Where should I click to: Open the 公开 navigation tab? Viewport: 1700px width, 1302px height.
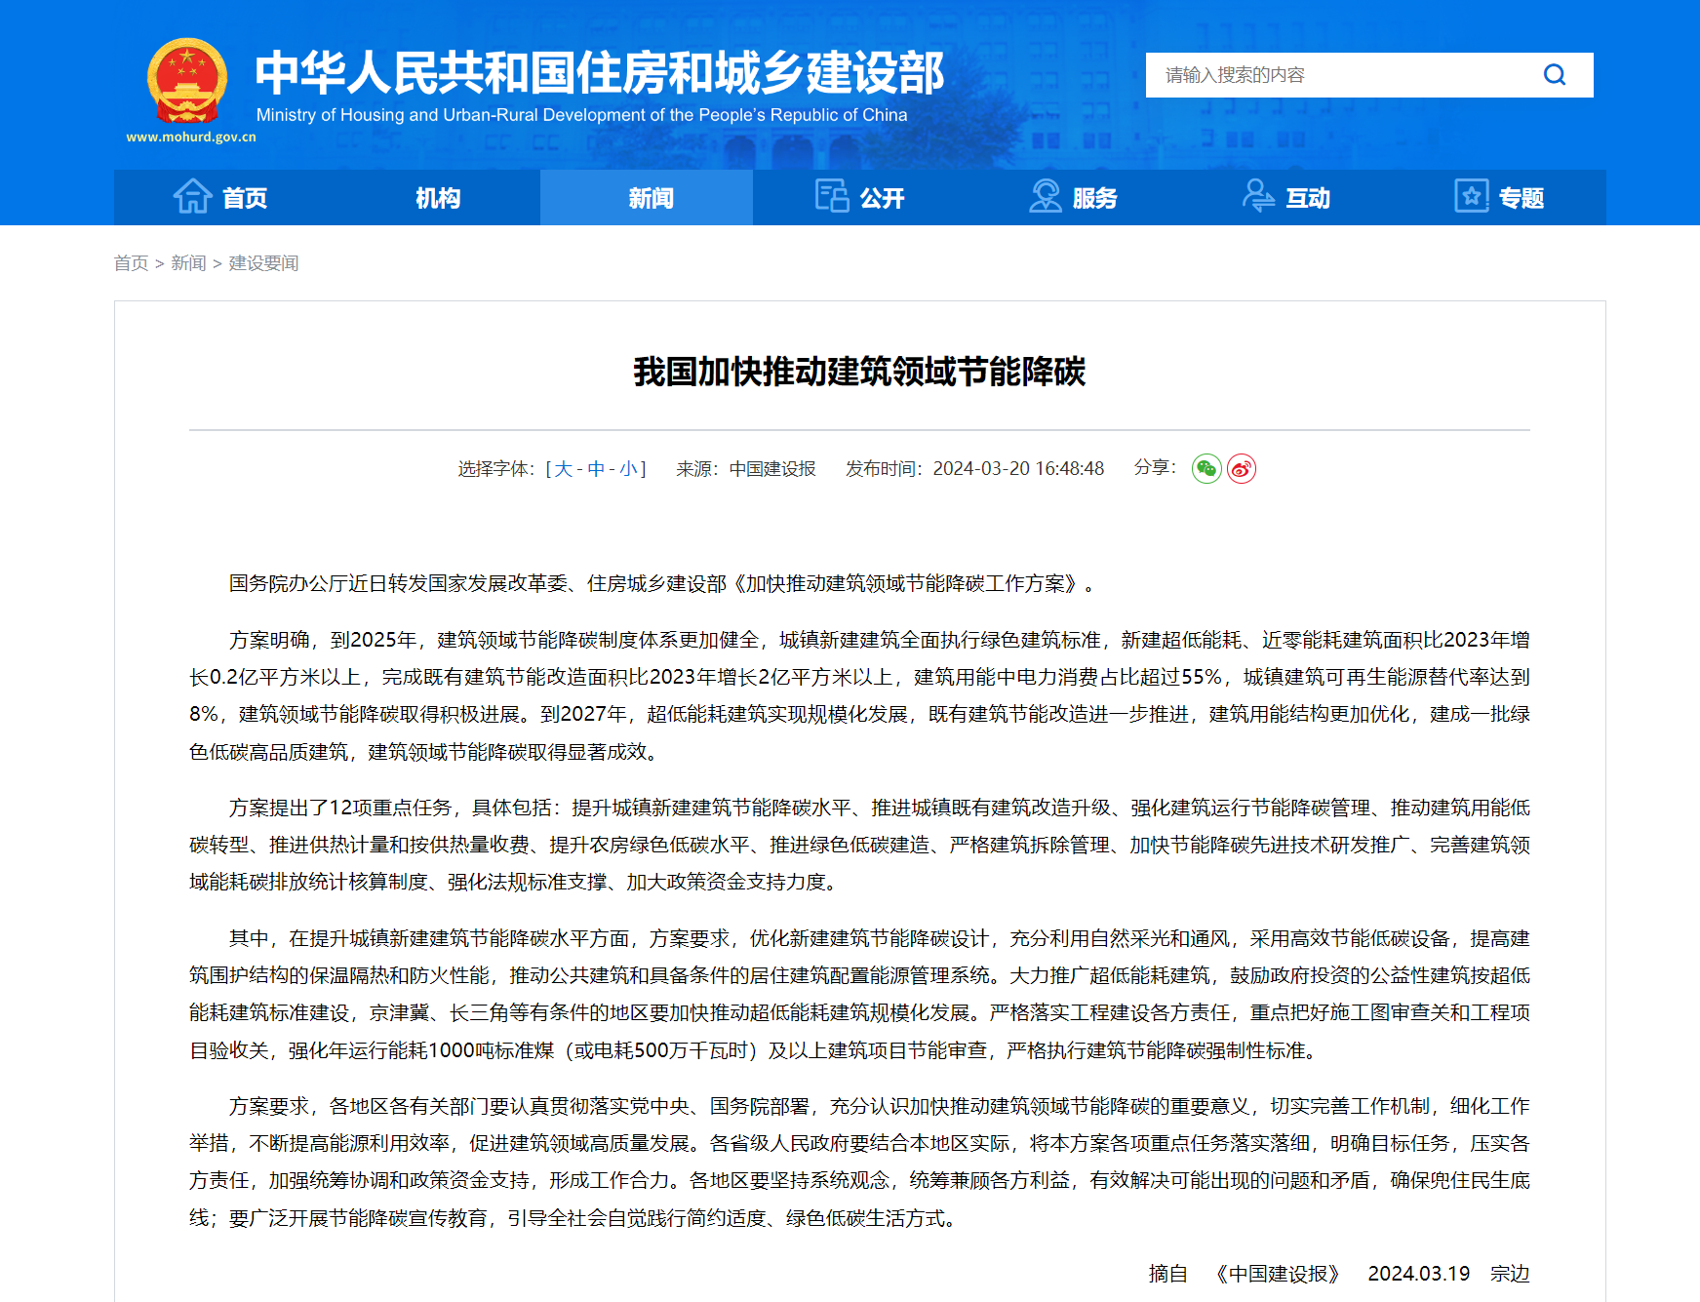click(860, 198)
